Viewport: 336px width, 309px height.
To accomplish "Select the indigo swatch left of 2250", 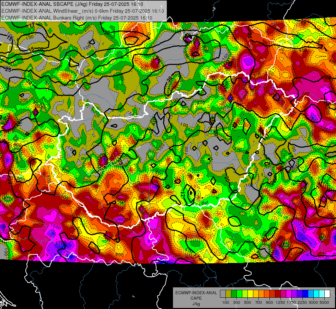I will 300,294.
